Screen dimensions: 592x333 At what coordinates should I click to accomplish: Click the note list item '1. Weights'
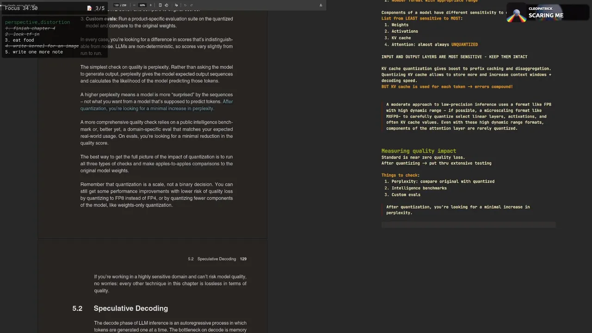396,25
